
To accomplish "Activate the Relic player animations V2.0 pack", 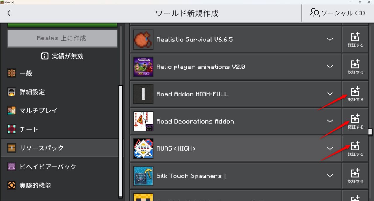I will [x=355, y=67].
